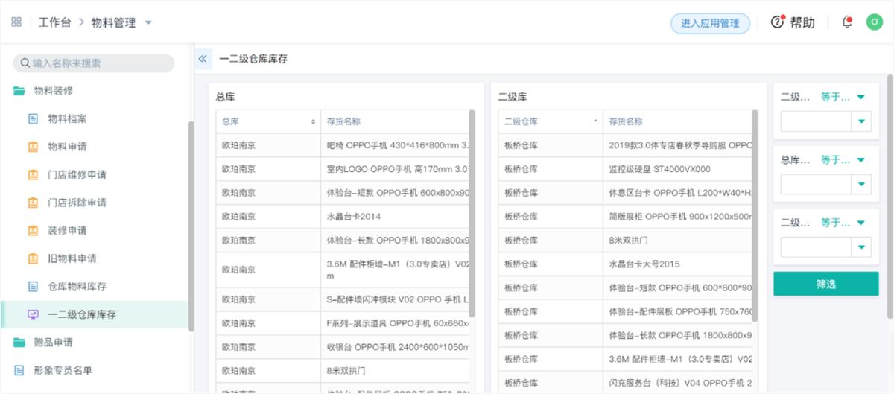This screenshot has height=394, width=894.
Task: Select row S-配件墙闪冲模块 V02
Action: click(342, 299)
